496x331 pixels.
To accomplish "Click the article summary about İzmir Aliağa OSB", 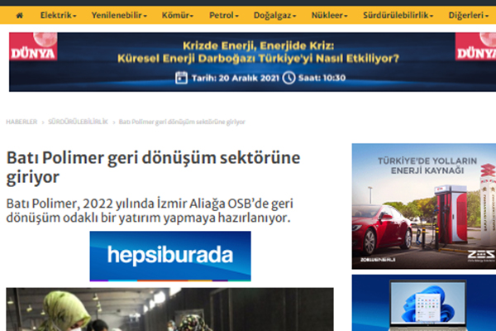I will pyautogui.click(x=150, y=211).
